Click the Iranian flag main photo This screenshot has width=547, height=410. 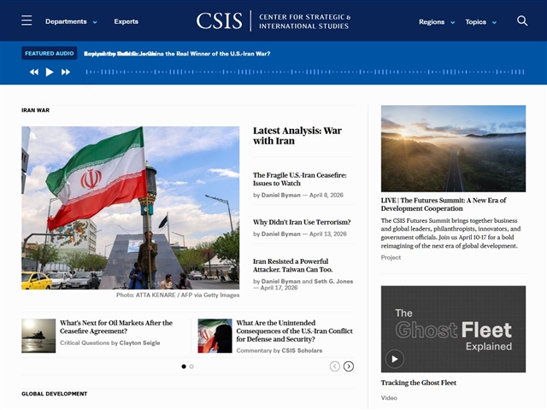coord(131,208)
